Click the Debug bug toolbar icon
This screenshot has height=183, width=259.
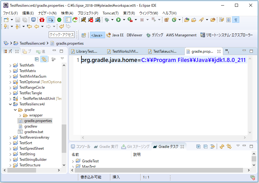[107, 20]
